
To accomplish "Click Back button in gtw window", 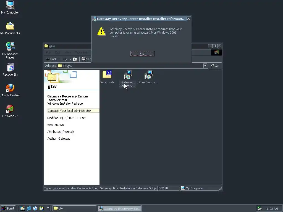I will [x=51, y=59].
